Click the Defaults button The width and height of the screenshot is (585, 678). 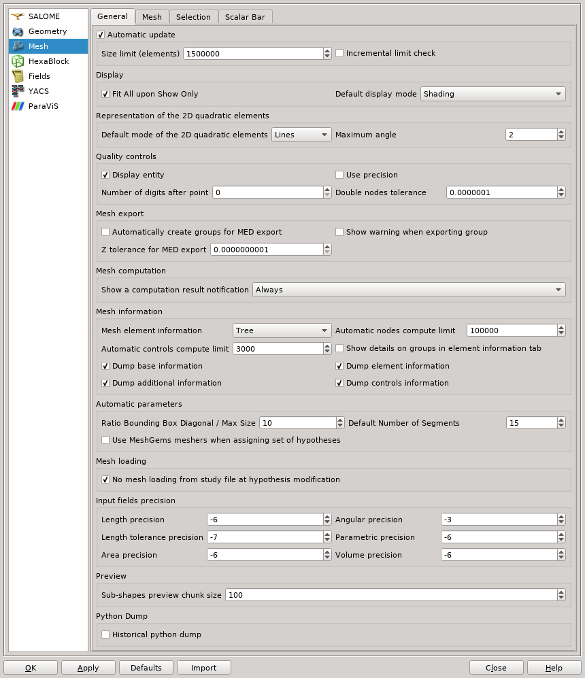(x=146, y=668)
